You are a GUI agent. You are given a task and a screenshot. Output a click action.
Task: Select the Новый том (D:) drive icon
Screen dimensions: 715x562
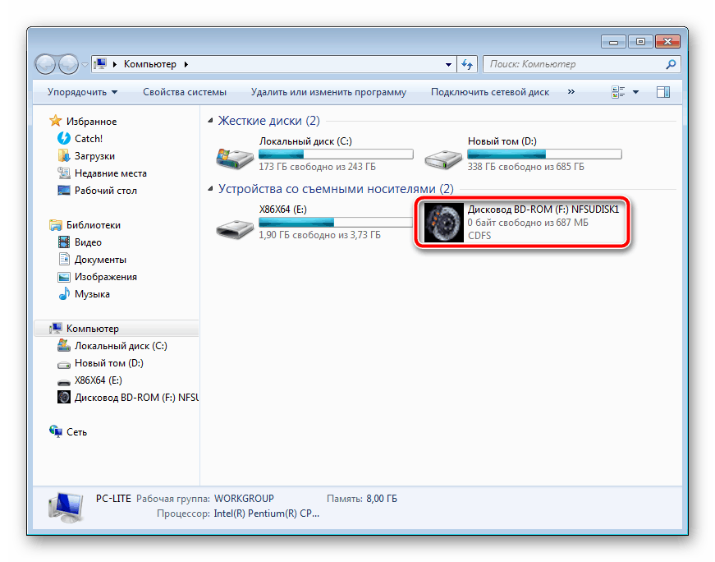pos(443,154)
